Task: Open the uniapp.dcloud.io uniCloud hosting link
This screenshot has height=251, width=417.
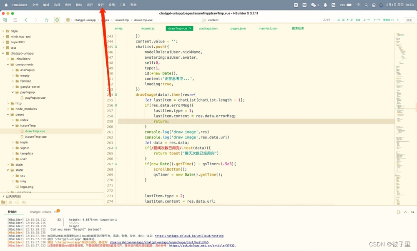Action: 189,236
